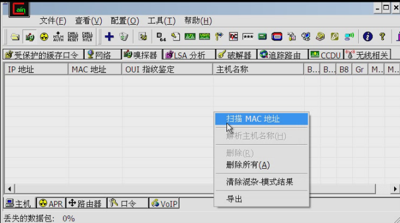Click the first green Cisco decoder icon
The image size is (400, 223).
[190, 36]
